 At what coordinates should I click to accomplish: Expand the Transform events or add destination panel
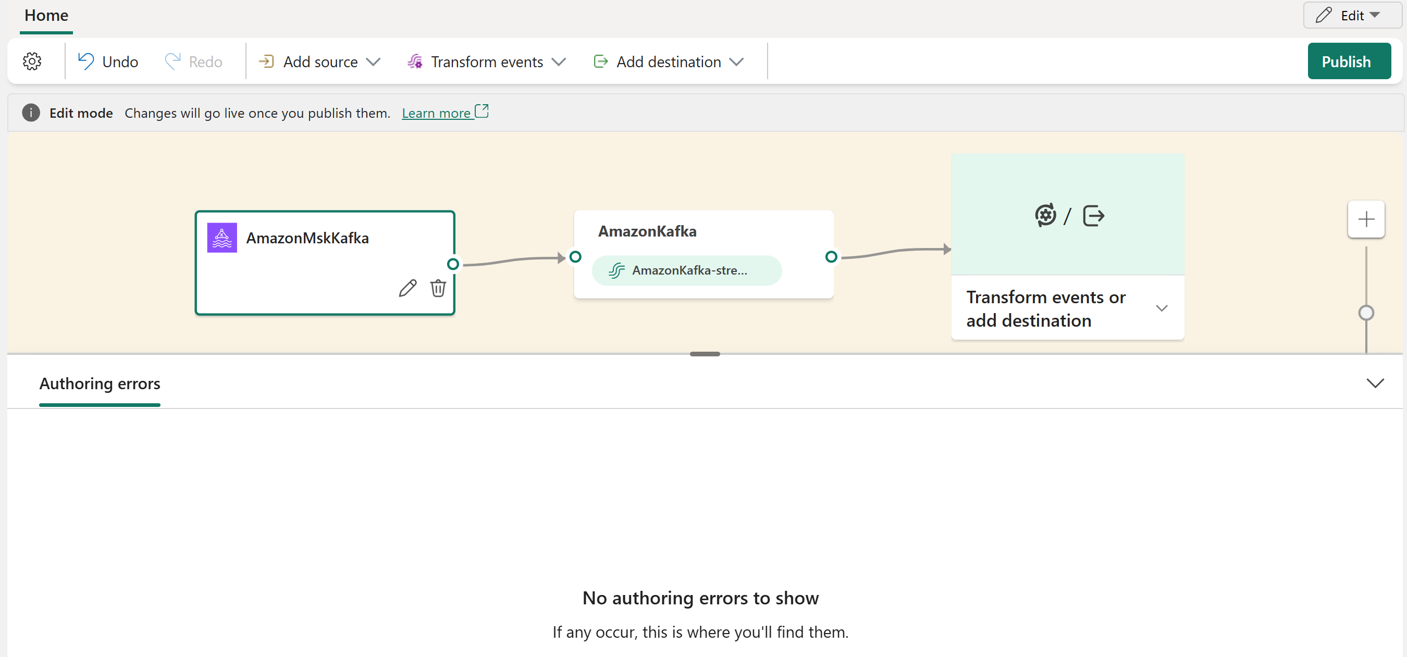[x=1162, y=308]
